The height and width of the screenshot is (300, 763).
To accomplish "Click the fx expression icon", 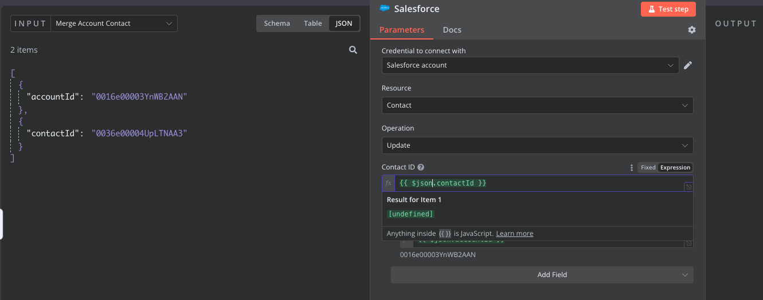I will [x=388, y=183].
